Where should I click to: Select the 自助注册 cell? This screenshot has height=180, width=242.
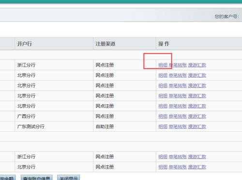pyautogui.click(x=124, y=127)
